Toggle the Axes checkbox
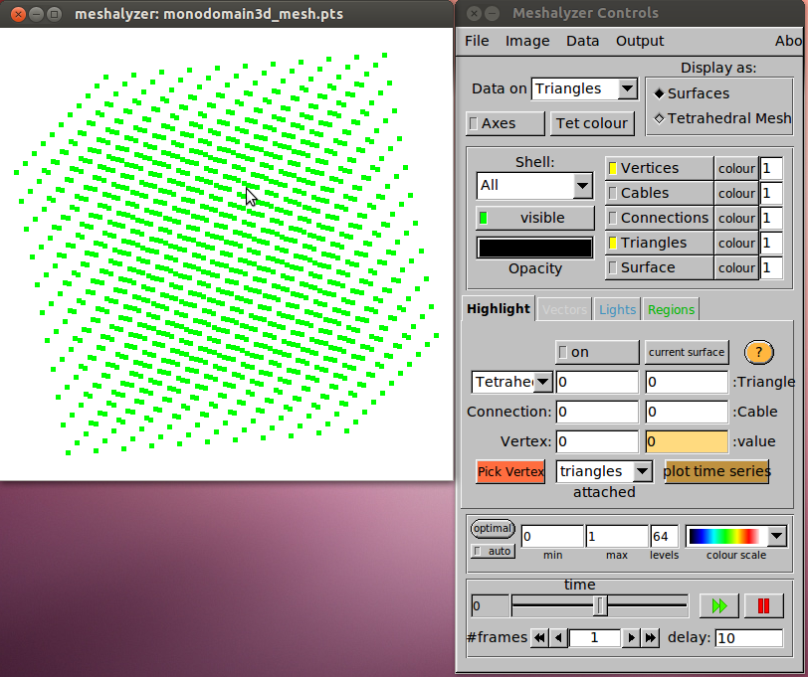 (505, 123)
